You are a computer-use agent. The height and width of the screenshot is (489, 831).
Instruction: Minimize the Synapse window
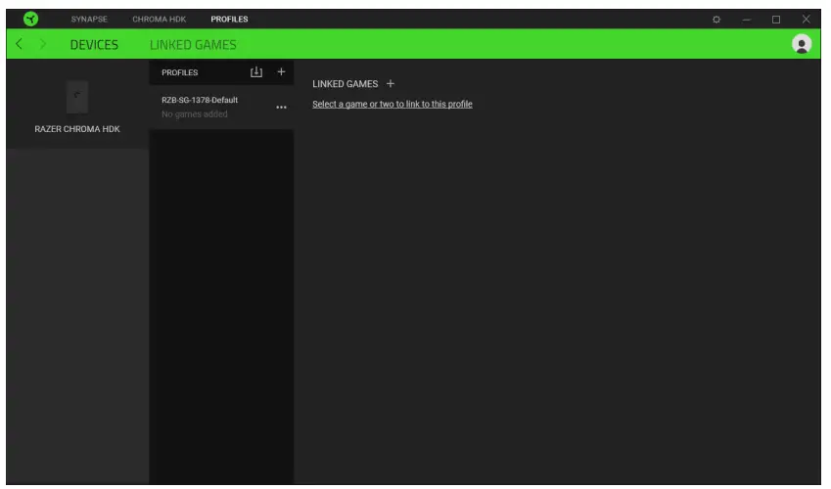point(746,20)
